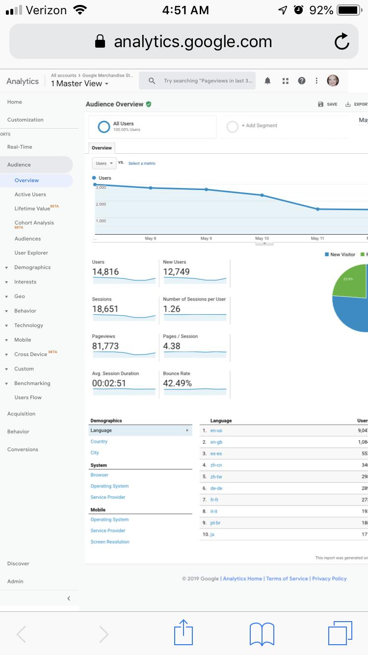
Task: Open the Google apps grid icon
Action: click(x=285, y=81)
